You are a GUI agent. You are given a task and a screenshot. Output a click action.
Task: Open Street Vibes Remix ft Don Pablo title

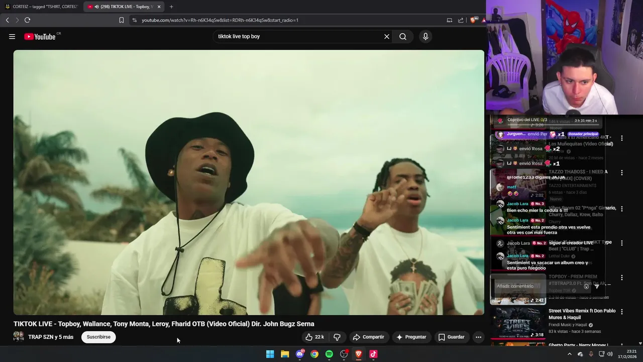tap(582, 314)
